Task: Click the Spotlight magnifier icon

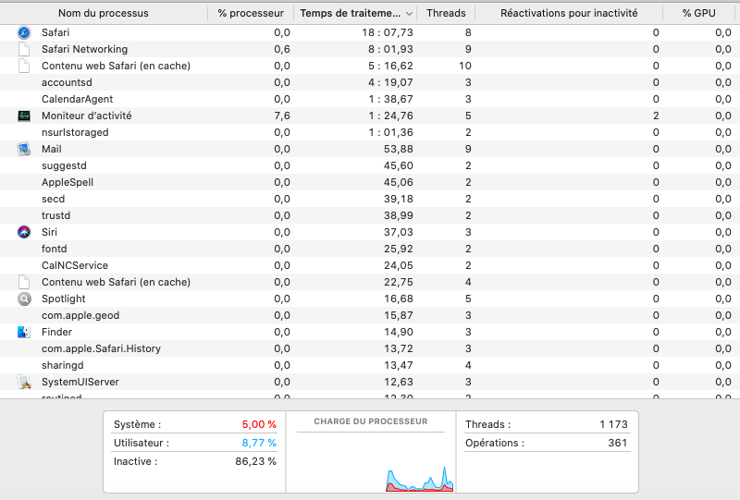Action: 24,299
